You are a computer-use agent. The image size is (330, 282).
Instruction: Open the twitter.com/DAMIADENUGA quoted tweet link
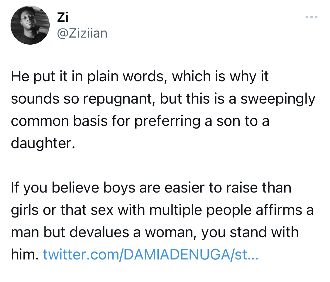pos(150,254)
